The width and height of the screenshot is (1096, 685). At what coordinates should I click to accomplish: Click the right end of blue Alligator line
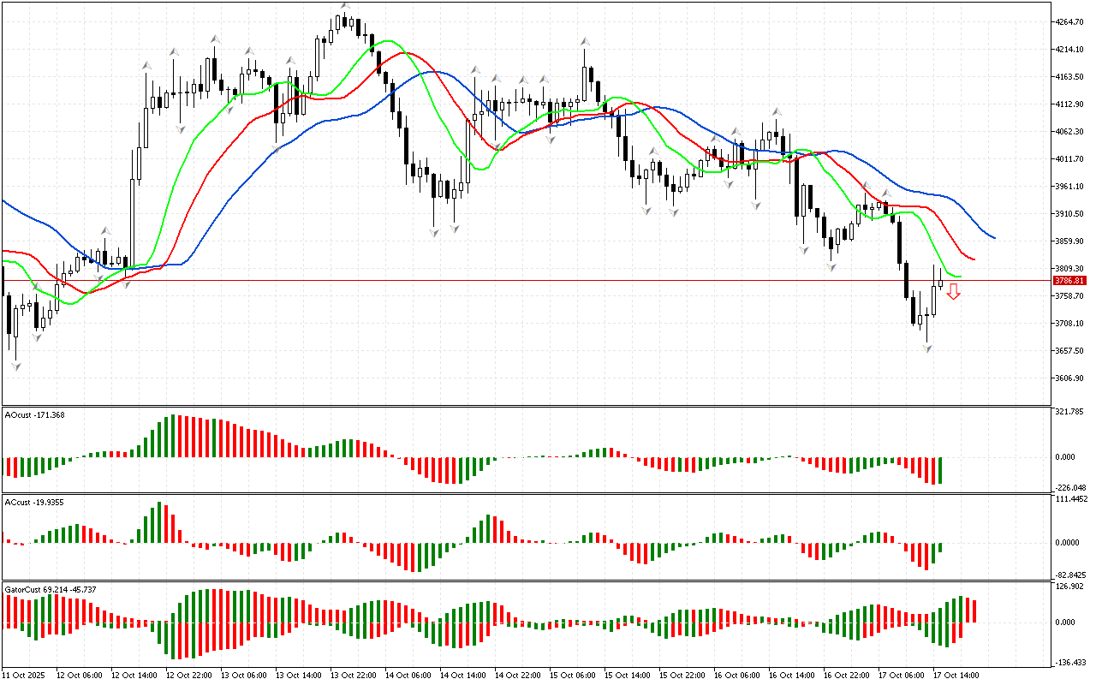coord(993,237)
